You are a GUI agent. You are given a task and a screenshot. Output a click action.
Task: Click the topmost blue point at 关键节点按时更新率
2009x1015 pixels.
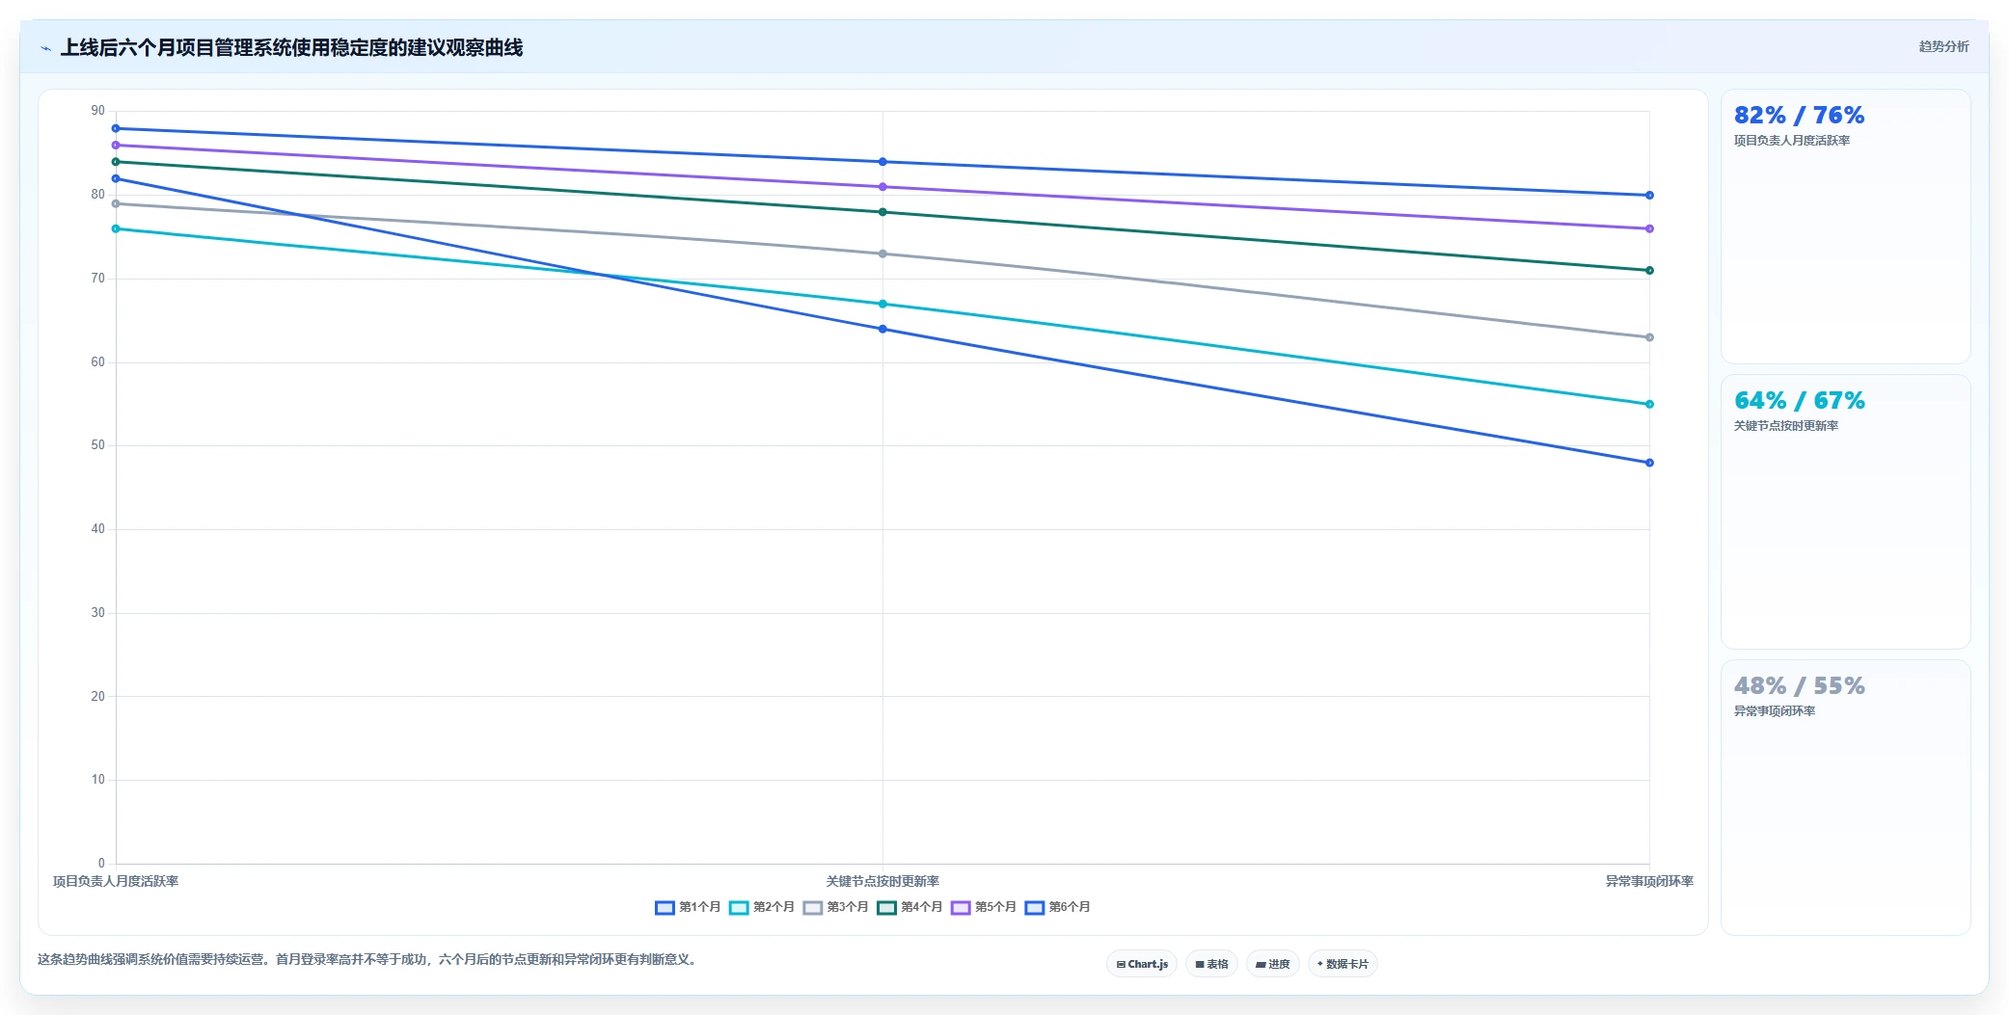(882, 162)
